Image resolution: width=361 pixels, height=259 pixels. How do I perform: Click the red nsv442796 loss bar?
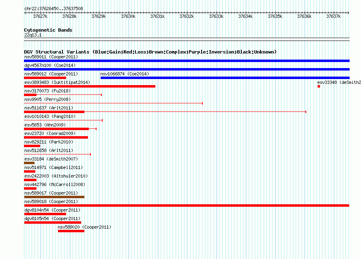30,188
